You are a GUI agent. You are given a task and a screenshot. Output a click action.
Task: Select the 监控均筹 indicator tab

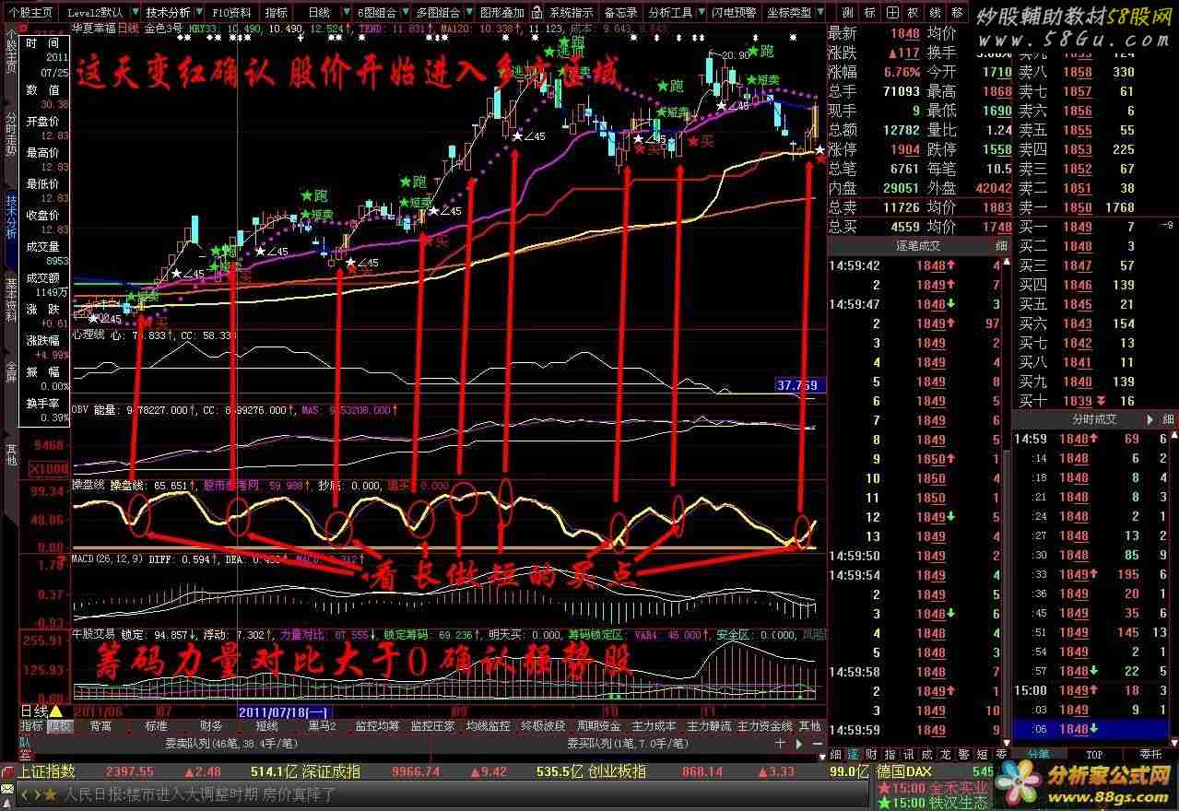tap(378, 726)
